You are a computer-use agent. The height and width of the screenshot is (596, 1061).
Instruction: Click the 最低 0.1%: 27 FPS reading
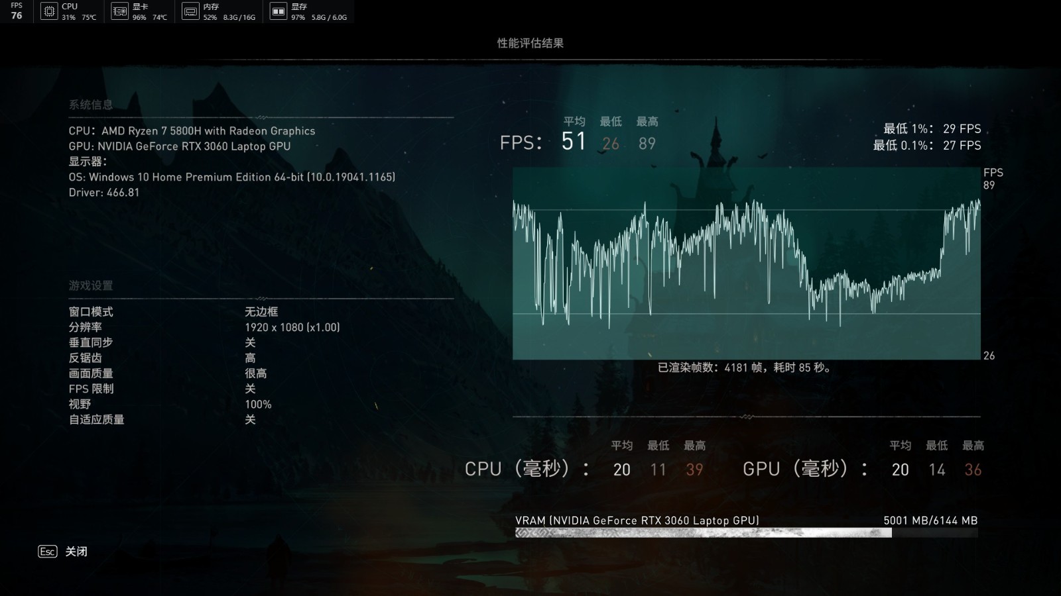(x=927, y=145)
